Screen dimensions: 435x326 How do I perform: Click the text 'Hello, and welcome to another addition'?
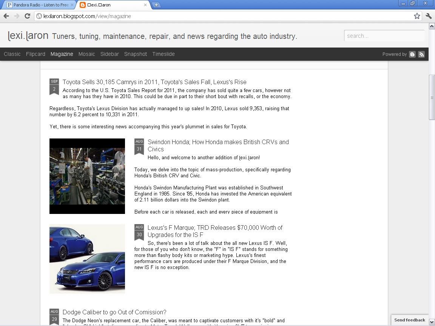[x=204, y=157]
